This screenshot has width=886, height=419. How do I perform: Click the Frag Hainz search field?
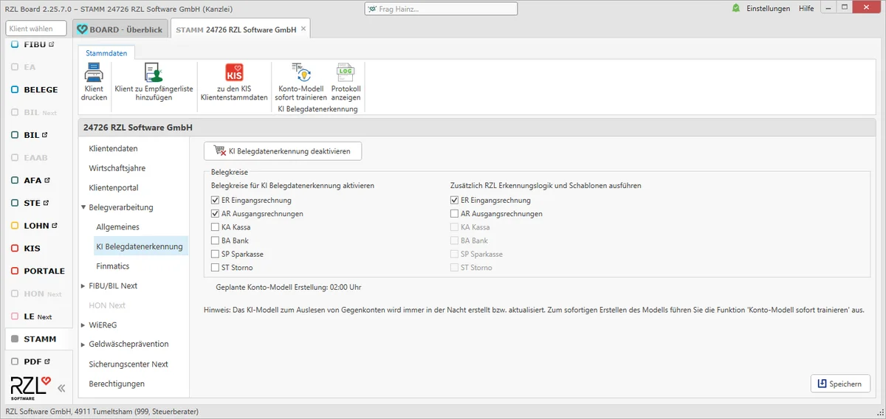(x=441, y=9)
